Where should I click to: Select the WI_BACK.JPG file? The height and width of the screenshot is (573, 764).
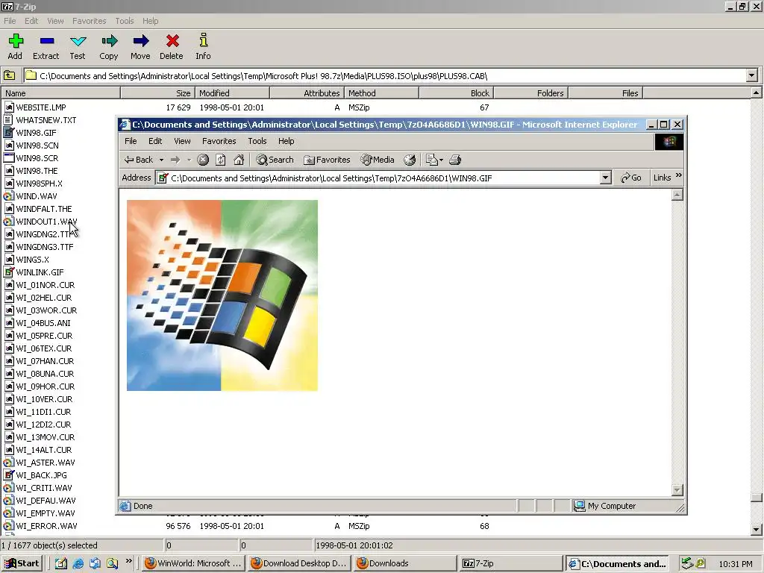[x=42, y=475]
